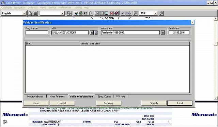The height and width of the screenshot is (127, 218).
Task: Click the Summary button
Action: click(109, 103)
